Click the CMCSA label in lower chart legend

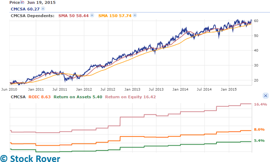coord(18,97)
